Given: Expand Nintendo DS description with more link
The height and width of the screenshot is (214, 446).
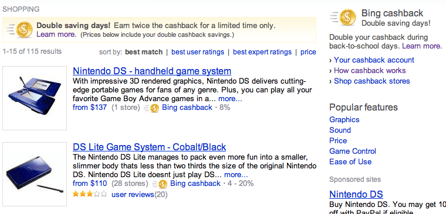Looking at the screenshot, I should (230, 99).
